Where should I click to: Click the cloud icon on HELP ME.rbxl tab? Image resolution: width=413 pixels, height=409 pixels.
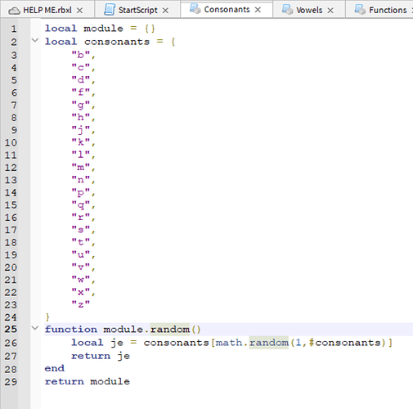pos(14,11)
